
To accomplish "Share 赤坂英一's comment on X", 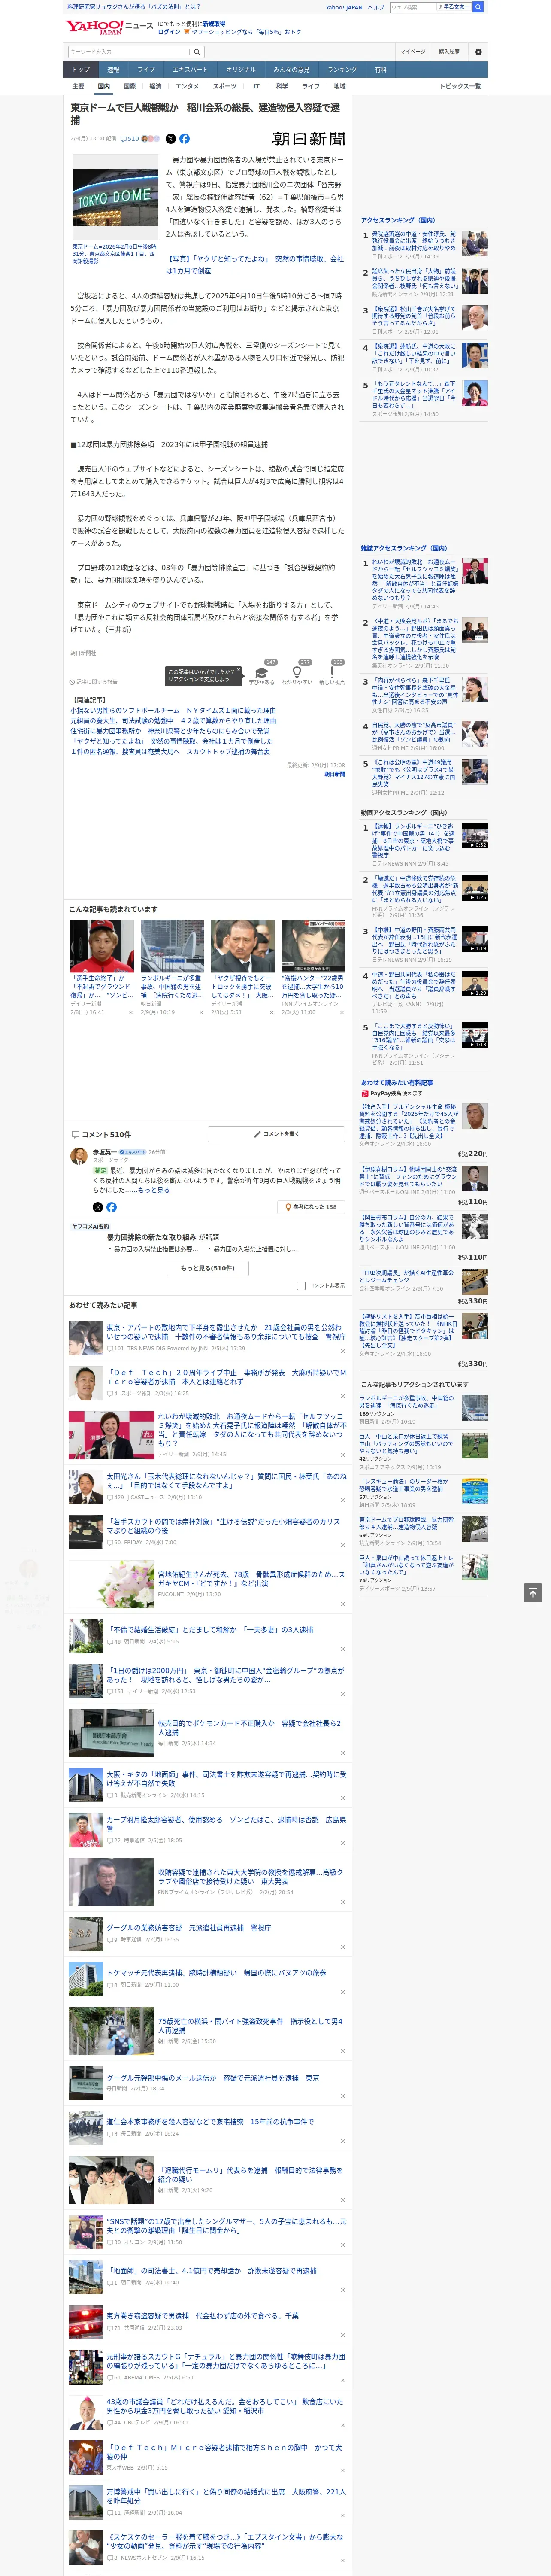I will (98, 1207).
